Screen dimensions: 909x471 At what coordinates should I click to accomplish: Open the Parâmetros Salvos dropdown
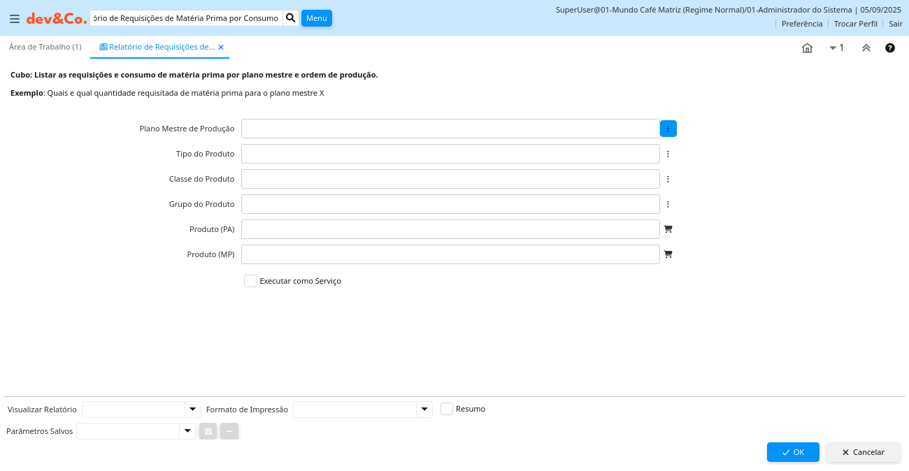coord(187,431)
